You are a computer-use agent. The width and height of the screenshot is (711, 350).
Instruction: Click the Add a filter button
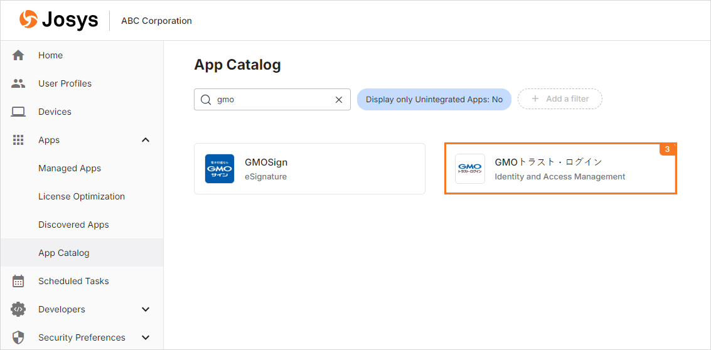[560, 99]
